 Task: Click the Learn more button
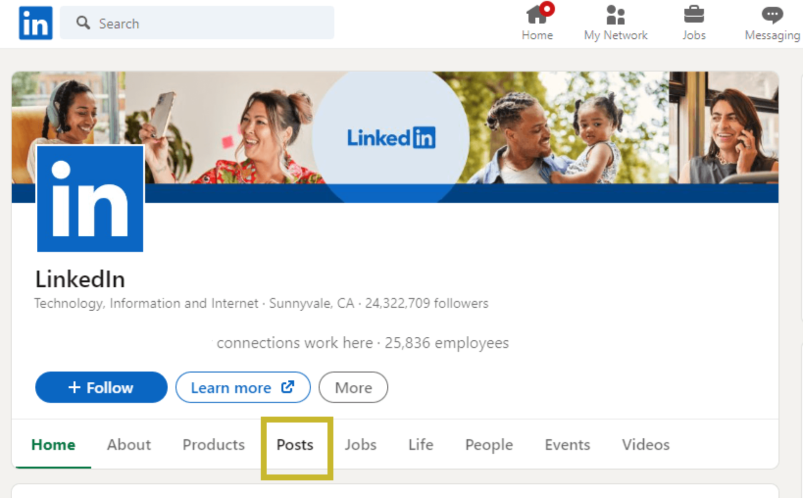(x=243, y=387)
